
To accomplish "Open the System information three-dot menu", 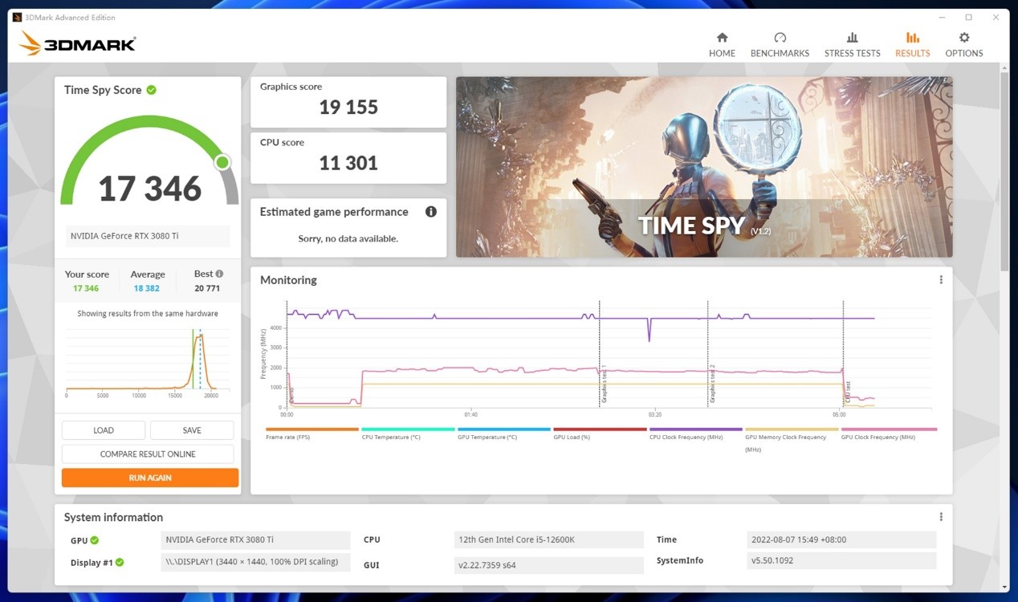I will tap(941, 517).
